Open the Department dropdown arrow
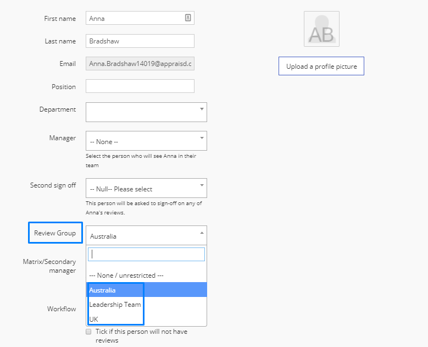The width and height of the screenshot is (428, 347). 202,109
